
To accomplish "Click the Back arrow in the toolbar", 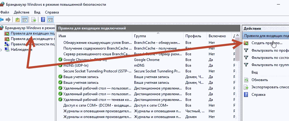I will 2,20.
